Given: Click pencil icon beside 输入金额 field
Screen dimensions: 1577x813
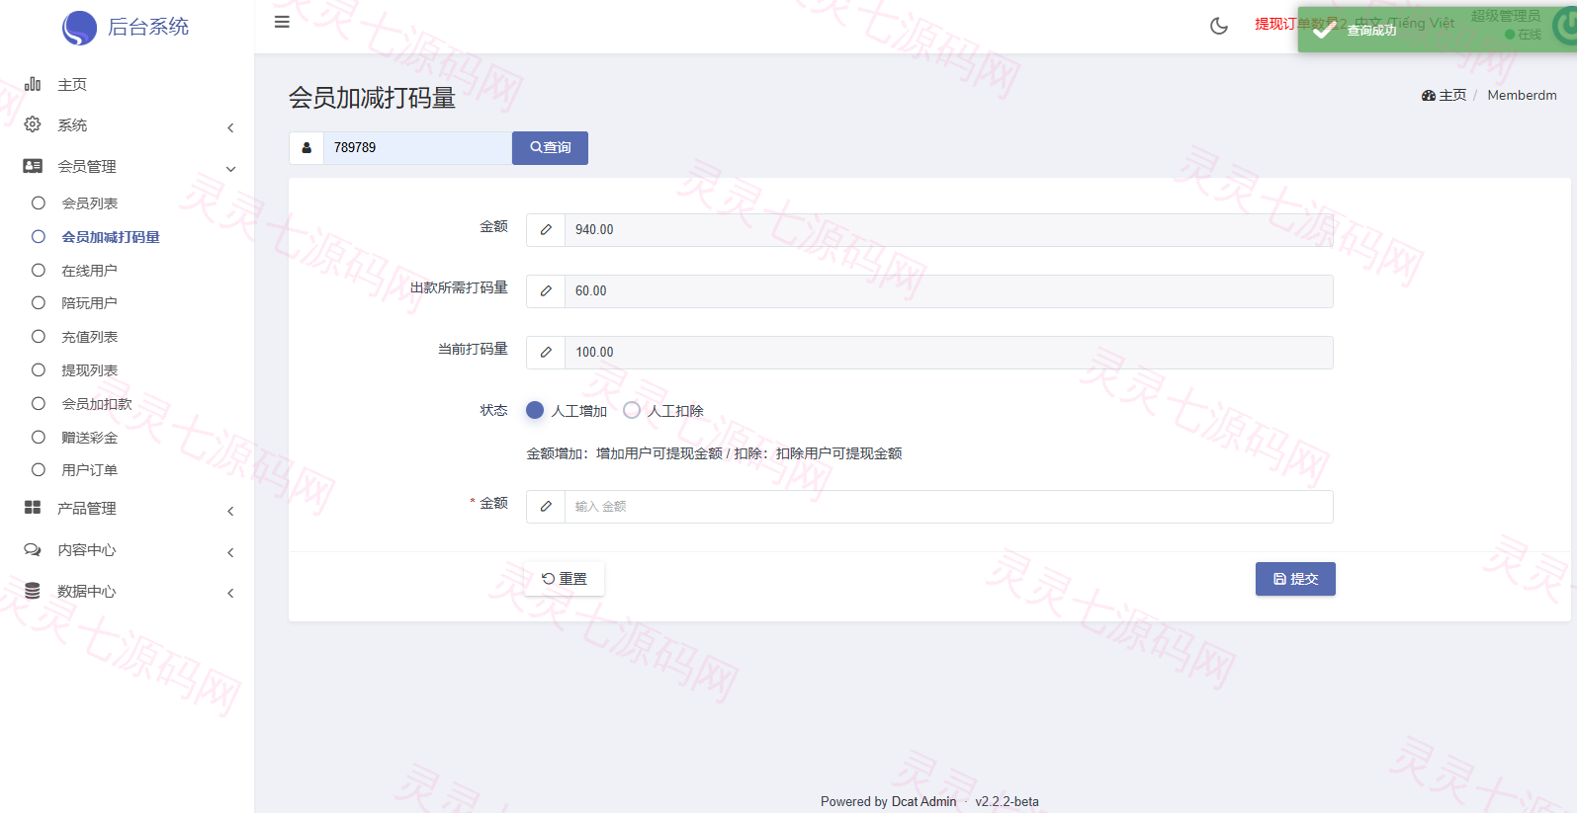Looking at the screenshot, I should (x=546, y=507).
